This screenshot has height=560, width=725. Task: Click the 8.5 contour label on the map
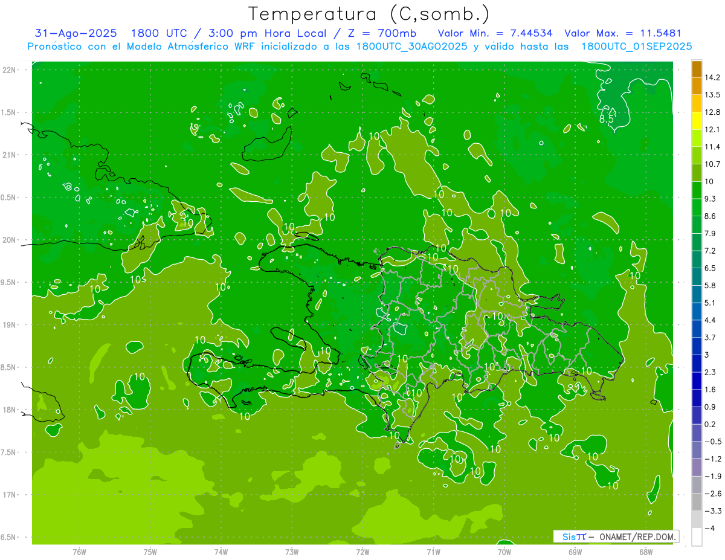pos(606,120)
